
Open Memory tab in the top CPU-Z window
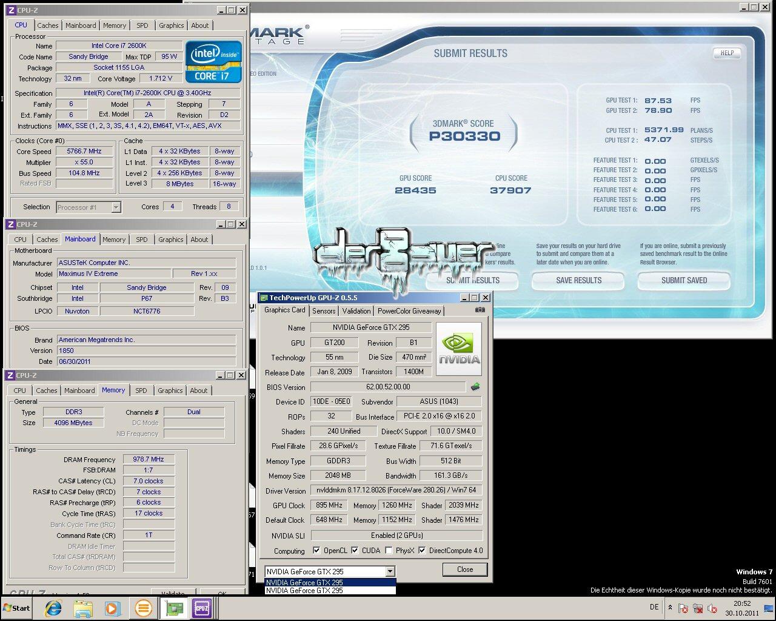(115, 25)
